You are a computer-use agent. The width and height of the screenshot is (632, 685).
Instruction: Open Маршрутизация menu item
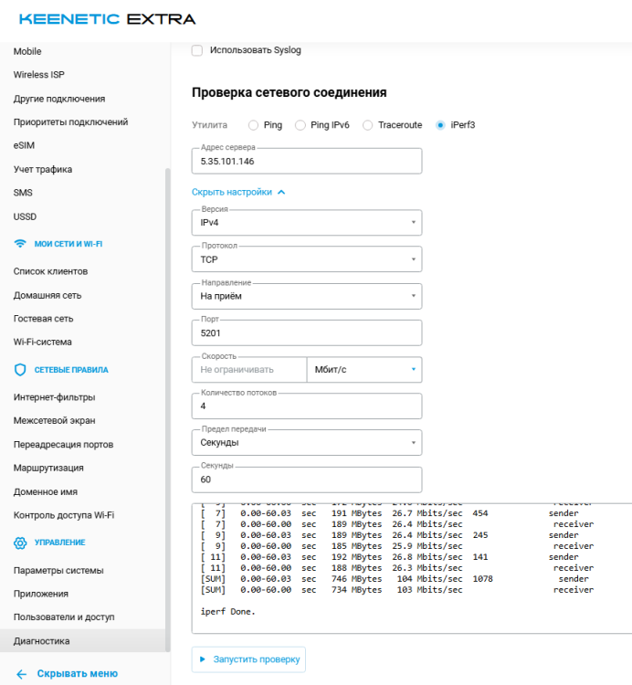click(48, 468)
